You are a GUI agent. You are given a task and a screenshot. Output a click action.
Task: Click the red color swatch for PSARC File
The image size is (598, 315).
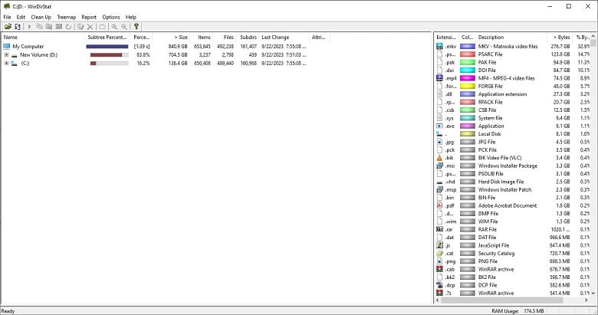point(467,54)
